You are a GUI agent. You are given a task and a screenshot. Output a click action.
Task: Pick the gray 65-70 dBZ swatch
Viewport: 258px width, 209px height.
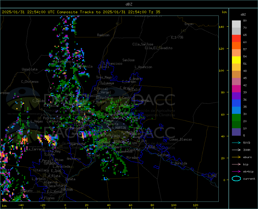236,31
